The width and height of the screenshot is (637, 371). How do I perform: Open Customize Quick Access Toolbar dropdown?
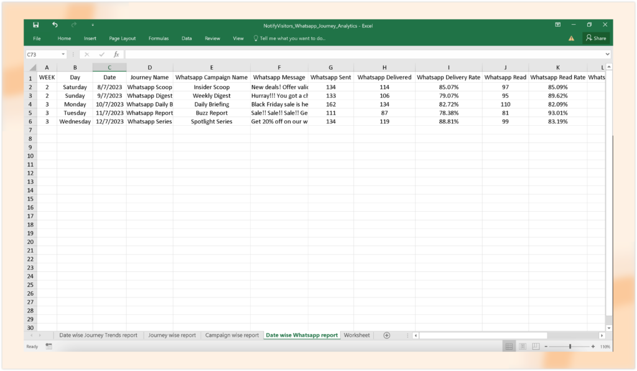click(x=93, y=25)
